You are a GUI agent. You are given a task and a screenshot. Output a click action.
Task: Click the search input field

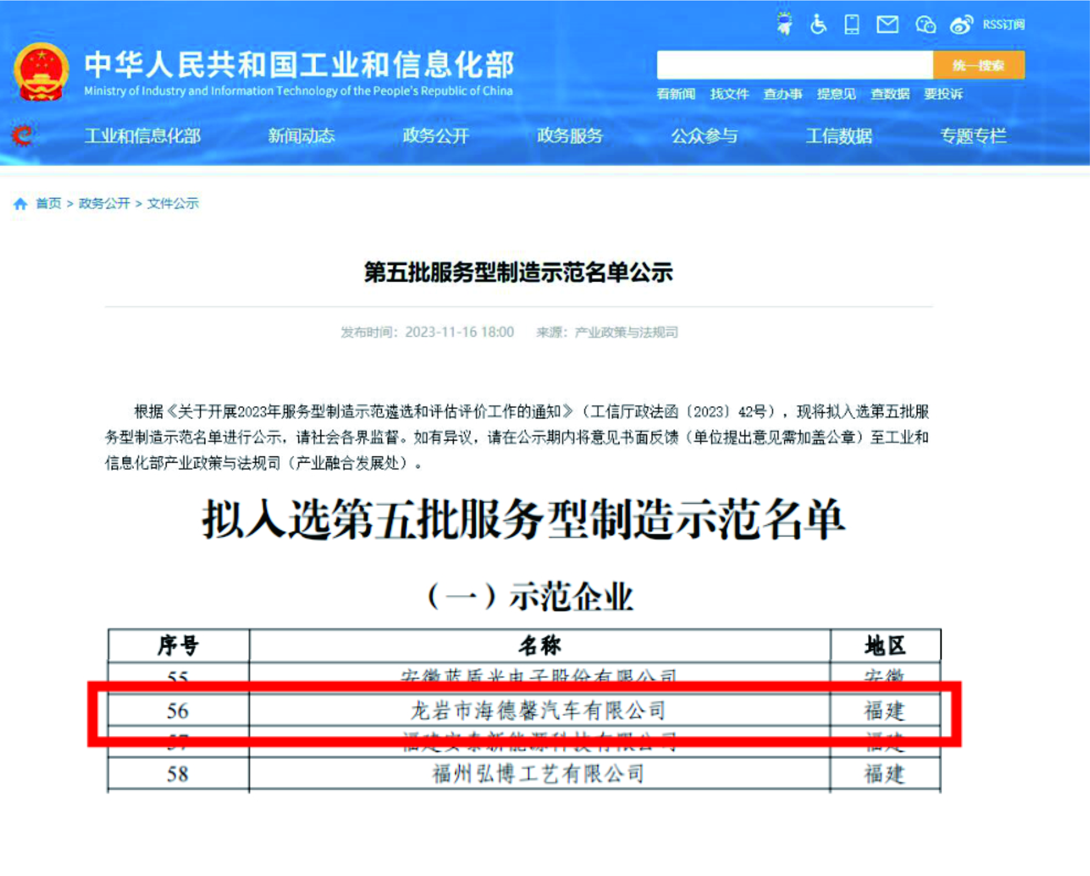click(794, 65)
